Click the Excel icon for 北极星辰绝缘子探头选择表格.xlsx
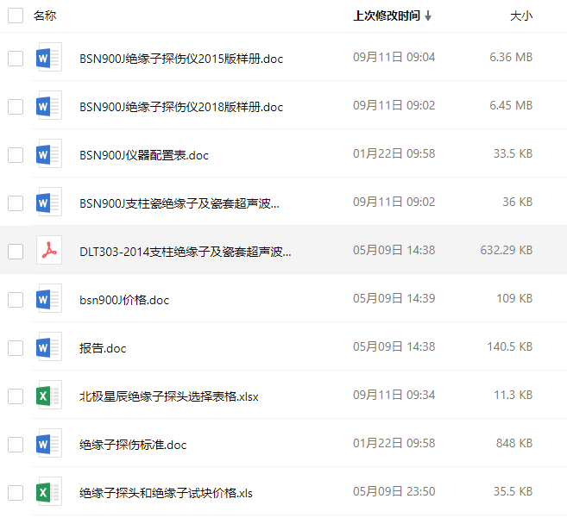 click(49, 395)
